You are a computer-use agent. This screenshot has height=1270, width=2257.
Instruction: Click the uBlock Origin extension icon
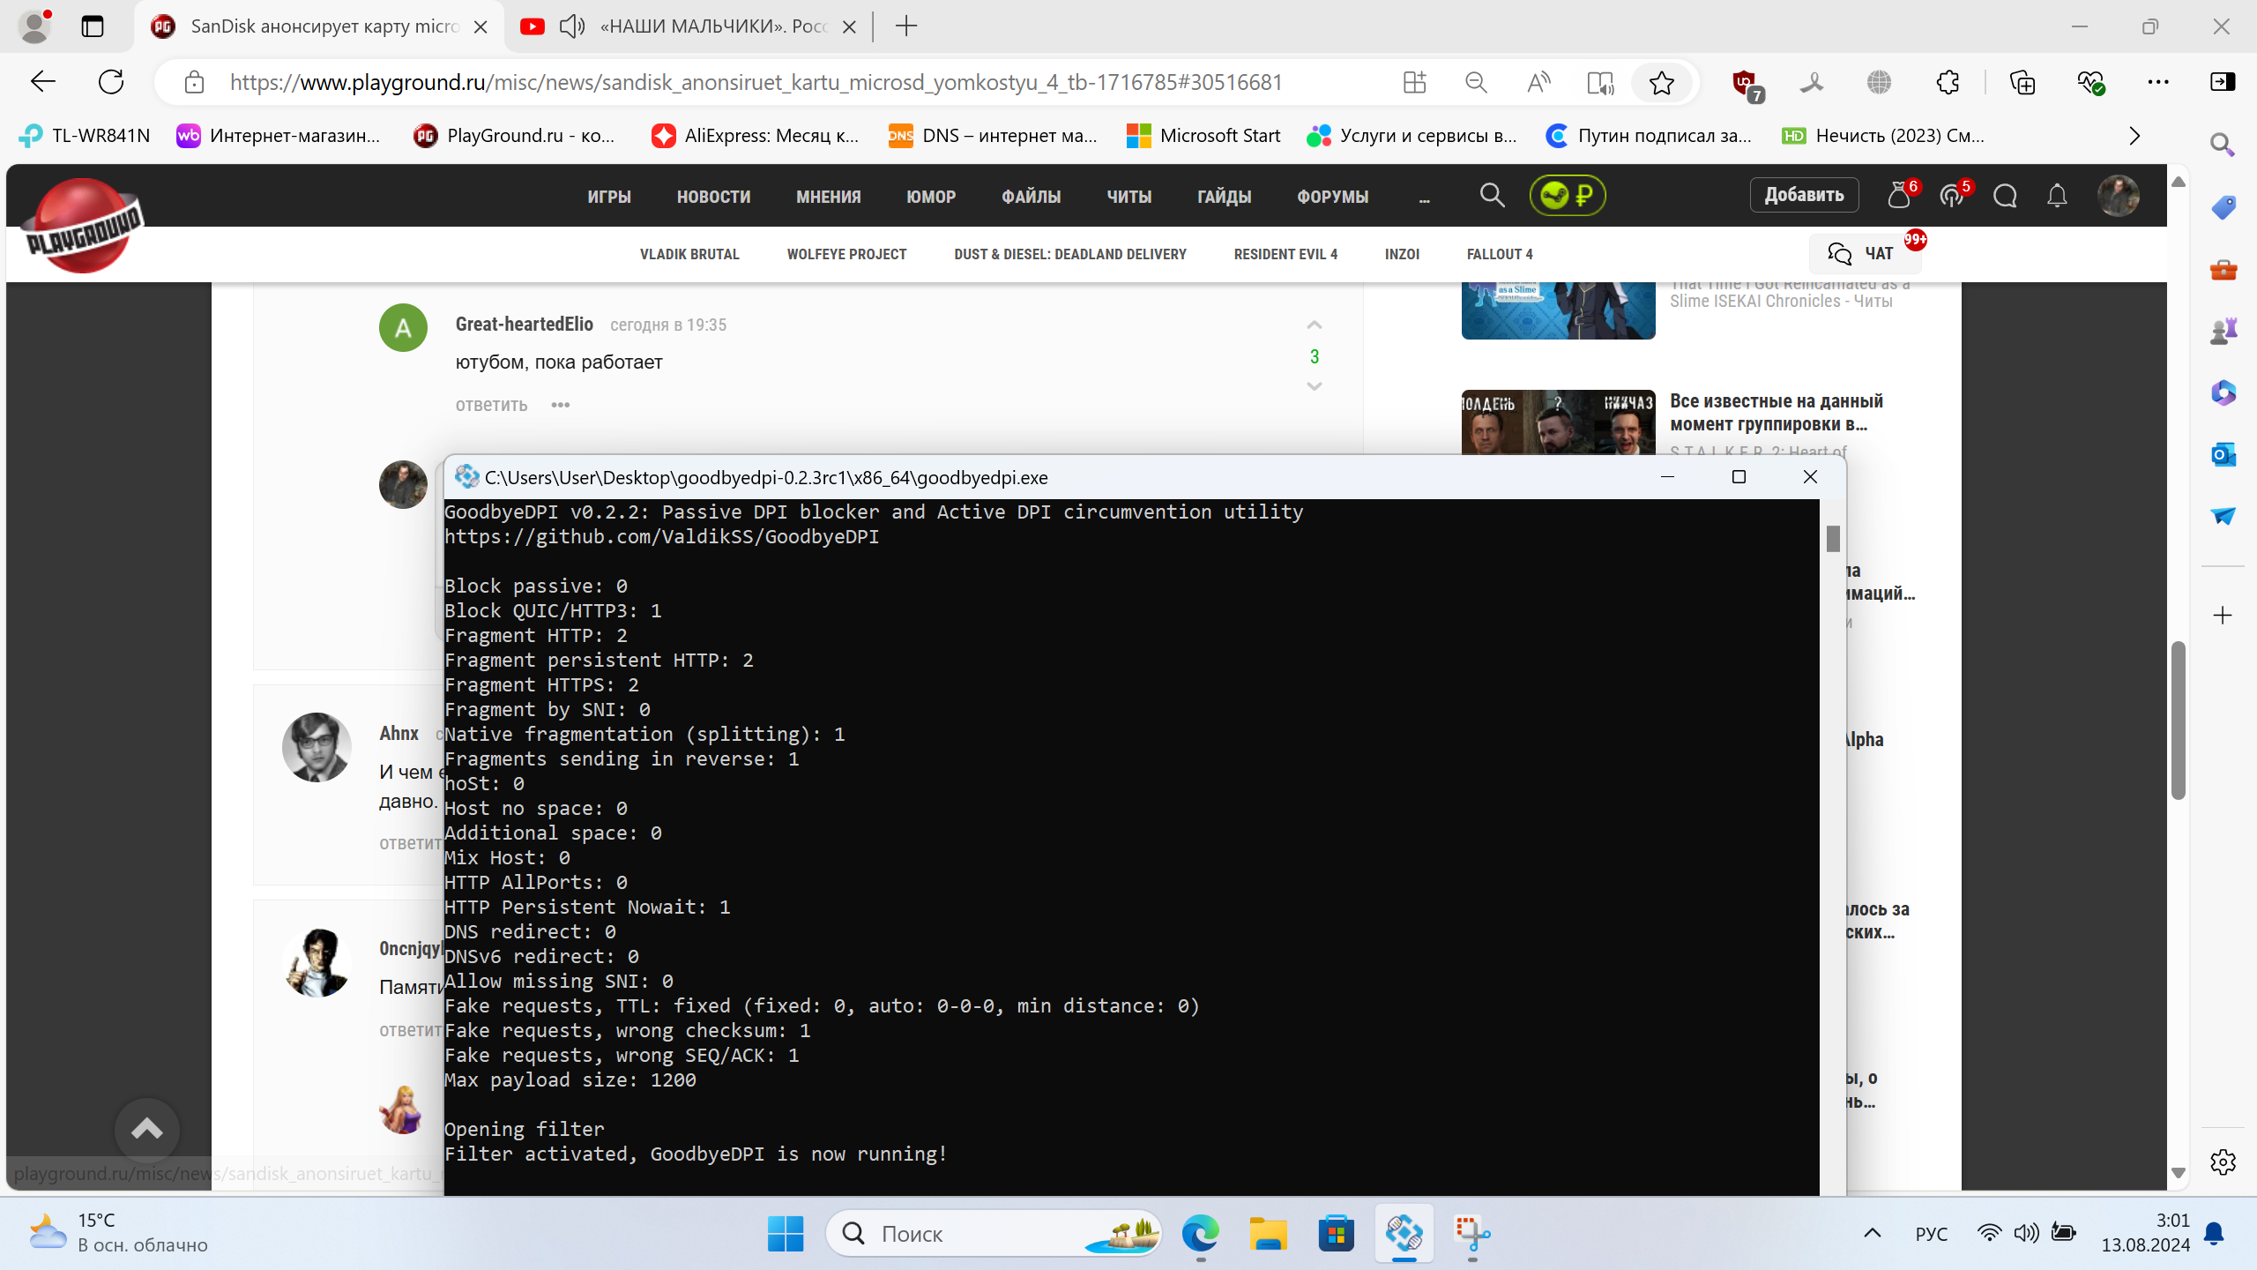(1746, 83)
